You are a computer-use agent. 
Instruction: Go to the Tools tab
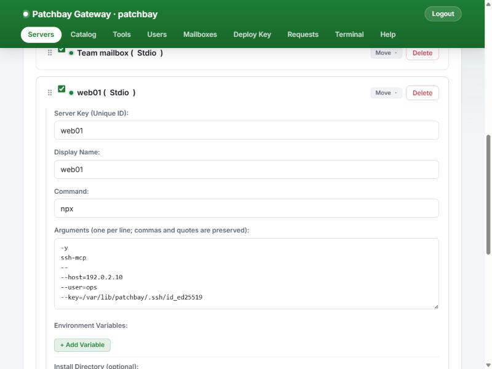coord(122,34)
